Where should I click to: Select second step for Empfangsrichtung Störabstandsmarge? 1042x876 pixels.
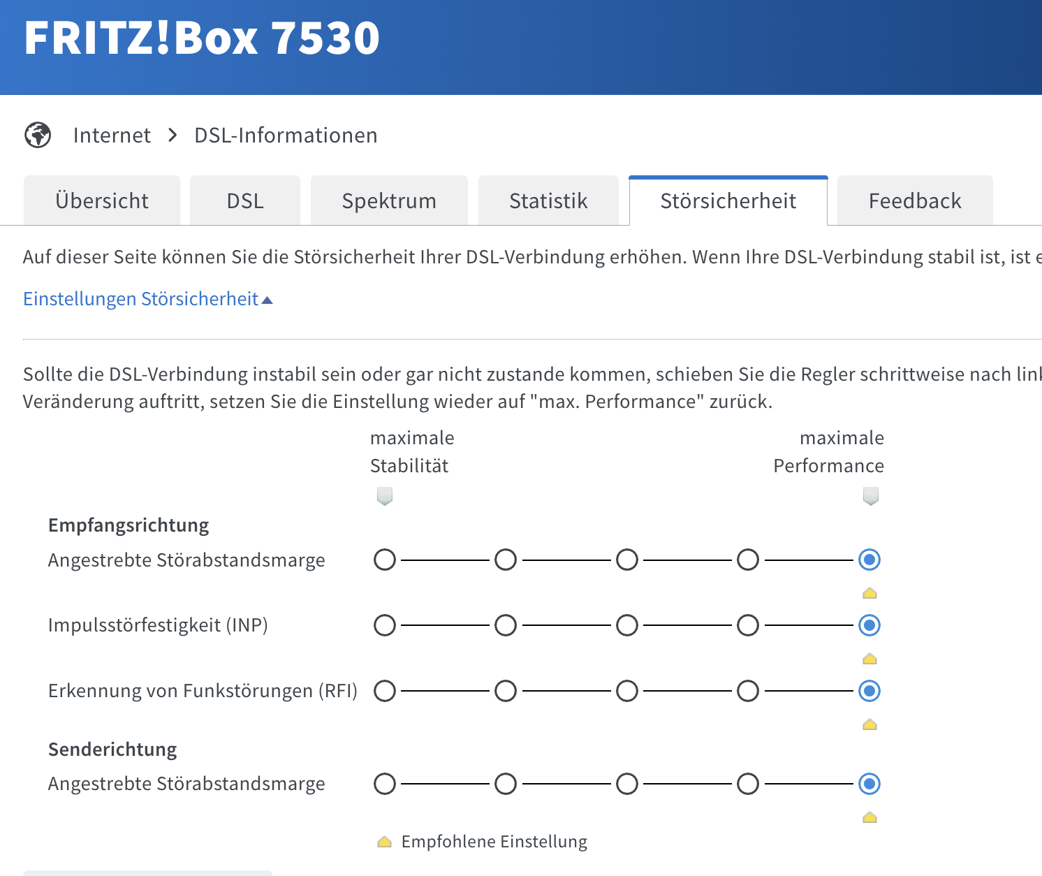pyautogui.click(x=506, y=560)
